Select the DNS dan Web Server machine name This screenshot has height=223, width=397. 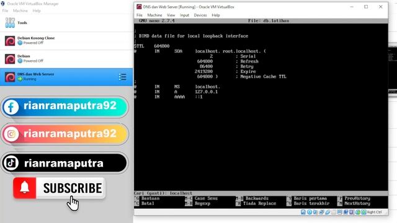coord(36,74)
